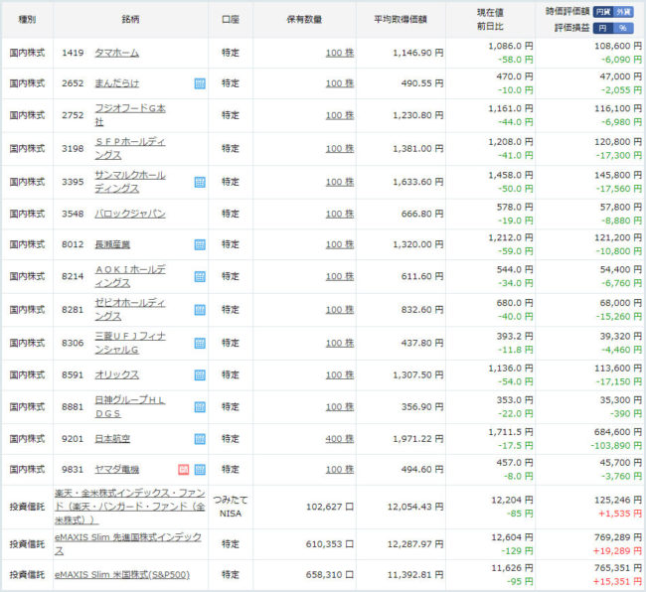Click the blue calendar icon for ゼビオホールディングス

coord(200,309)
